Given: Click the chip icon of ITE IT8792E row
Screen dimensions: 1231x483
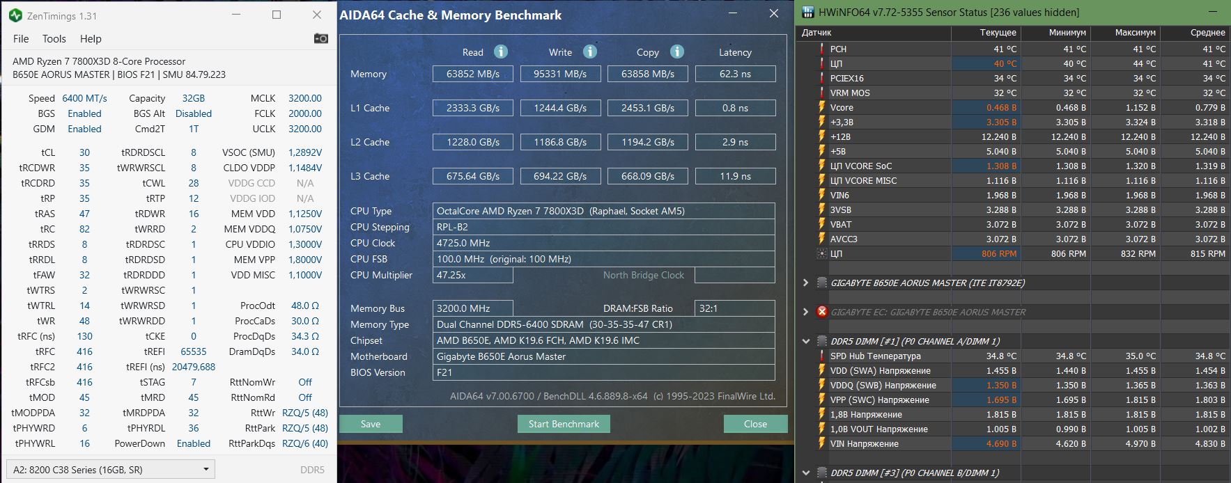Looking at the screenshot, I should [x=822, y=283].
